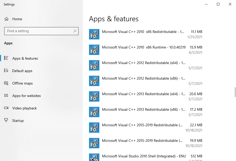The height and width of the screenshot is (161, 236).
Task: Click the magnifier icon in the search box
Action: click(x=75, y=31)
